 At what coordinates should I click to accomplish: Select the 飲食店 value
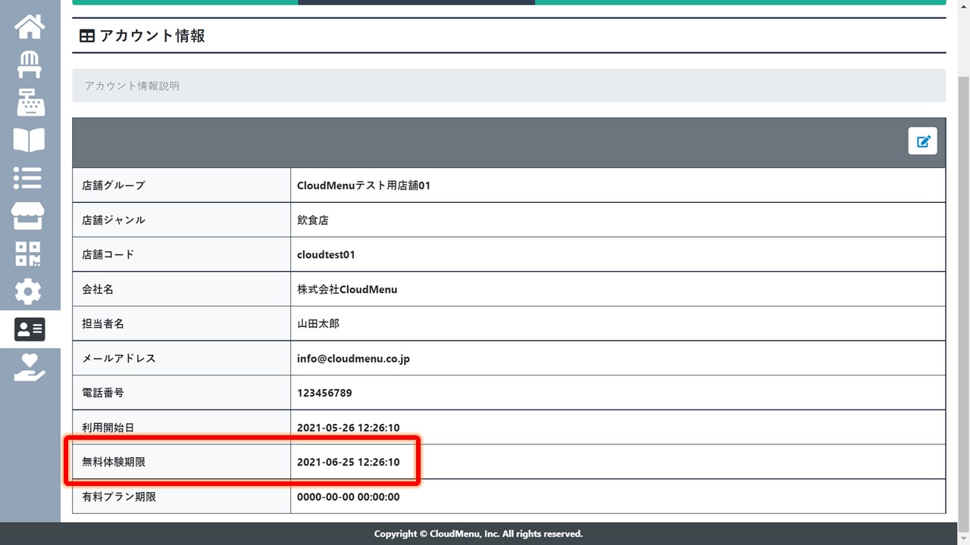pyautogui.click(x=313, y=220)
